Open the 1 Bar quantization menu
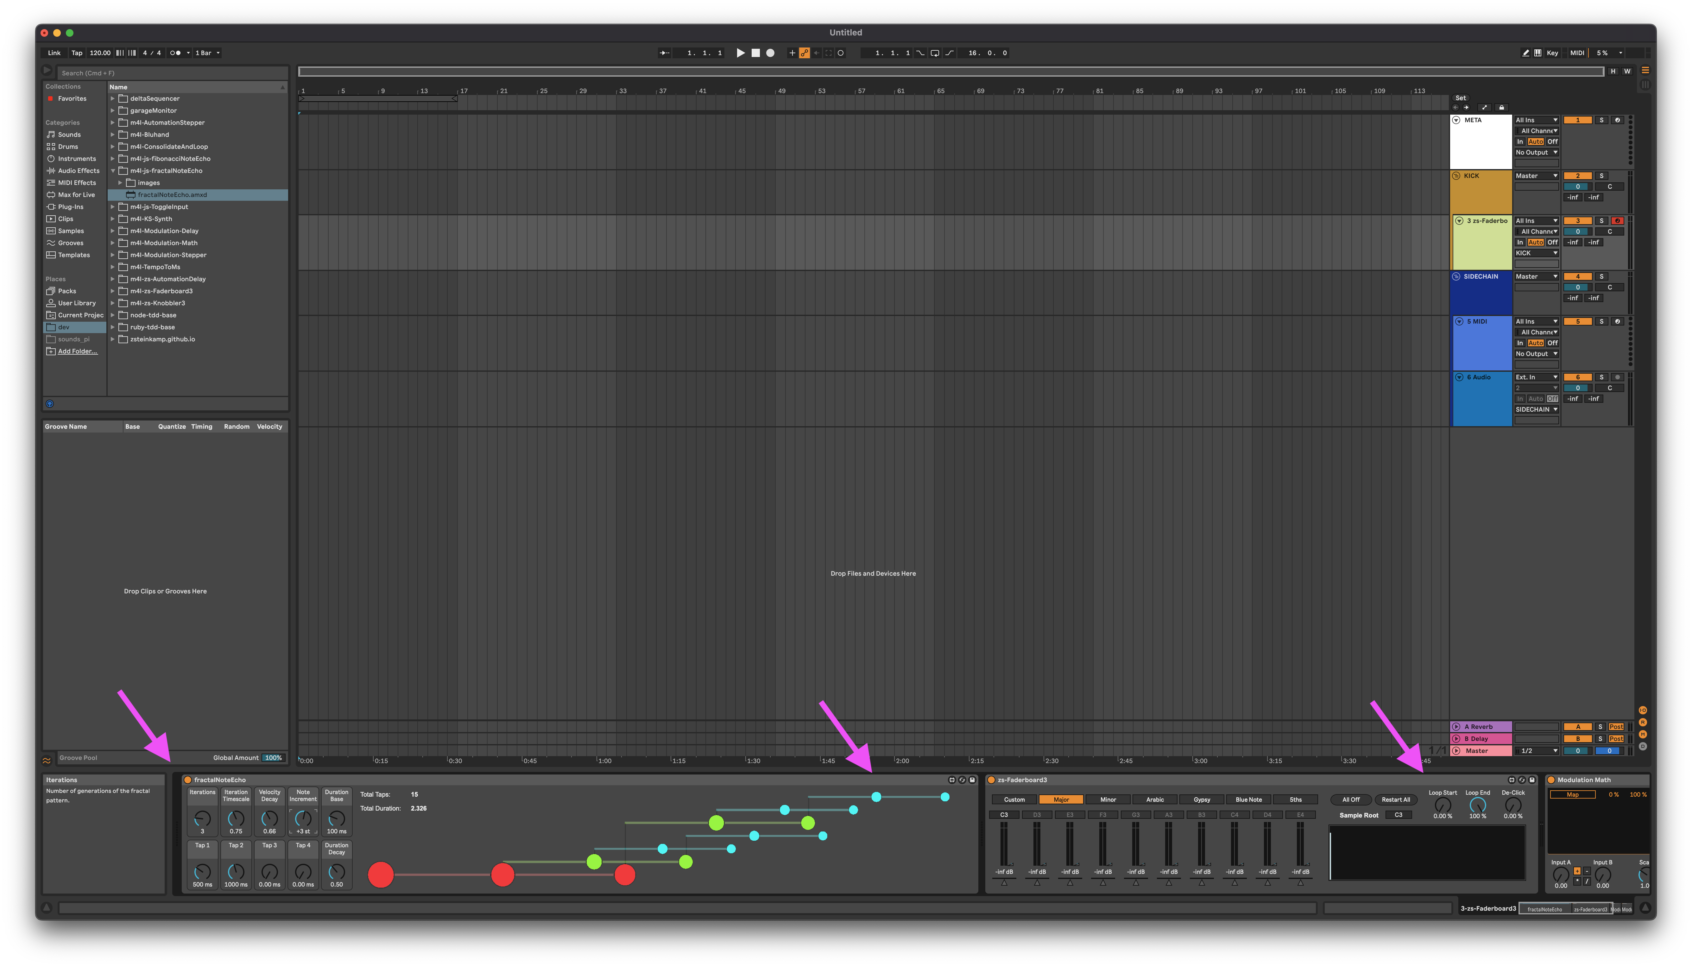The width and height of the screenshot is (1692, 967). coord(207,53)
